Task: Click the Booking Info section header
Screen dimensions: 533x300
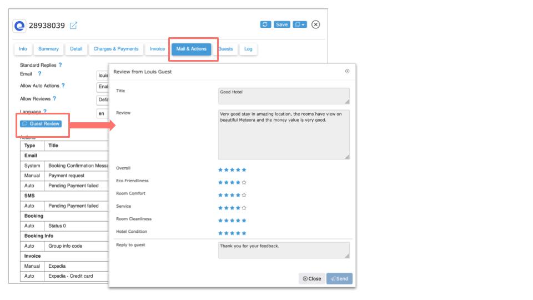Action: 39,236
